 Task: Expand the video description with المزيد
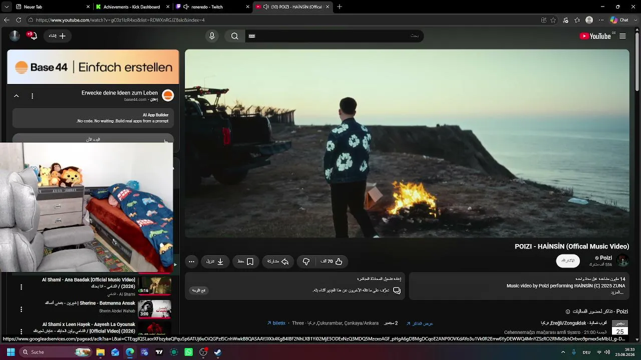pos(617,292)
